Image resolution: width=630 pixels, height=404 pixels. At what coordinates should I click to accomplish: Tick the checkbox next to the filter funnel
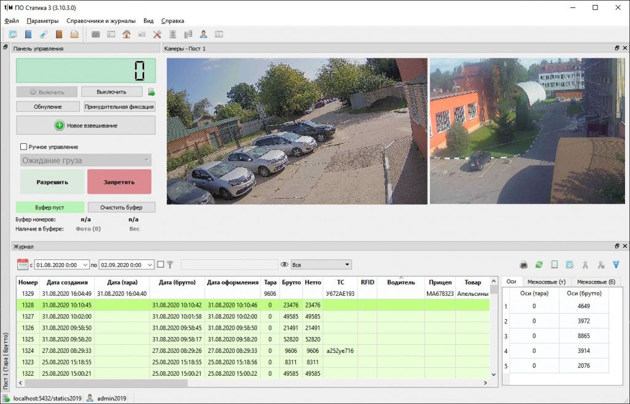pos(161,264)
